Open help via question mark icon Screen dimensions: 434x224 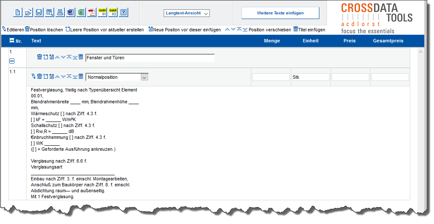coord(124,12)
